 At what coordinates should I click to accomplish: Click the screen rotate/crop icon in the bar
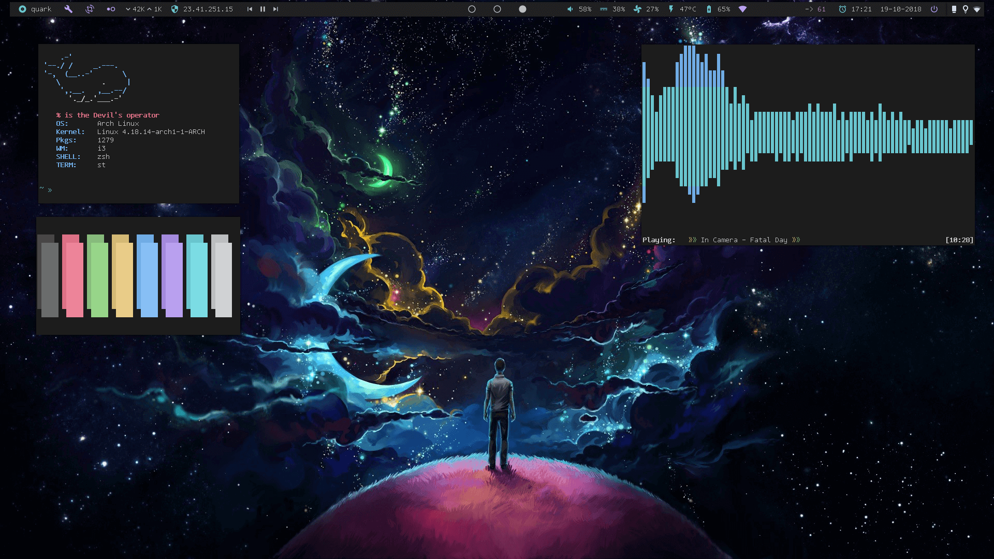pyautogui.click(x=90, y=9)
